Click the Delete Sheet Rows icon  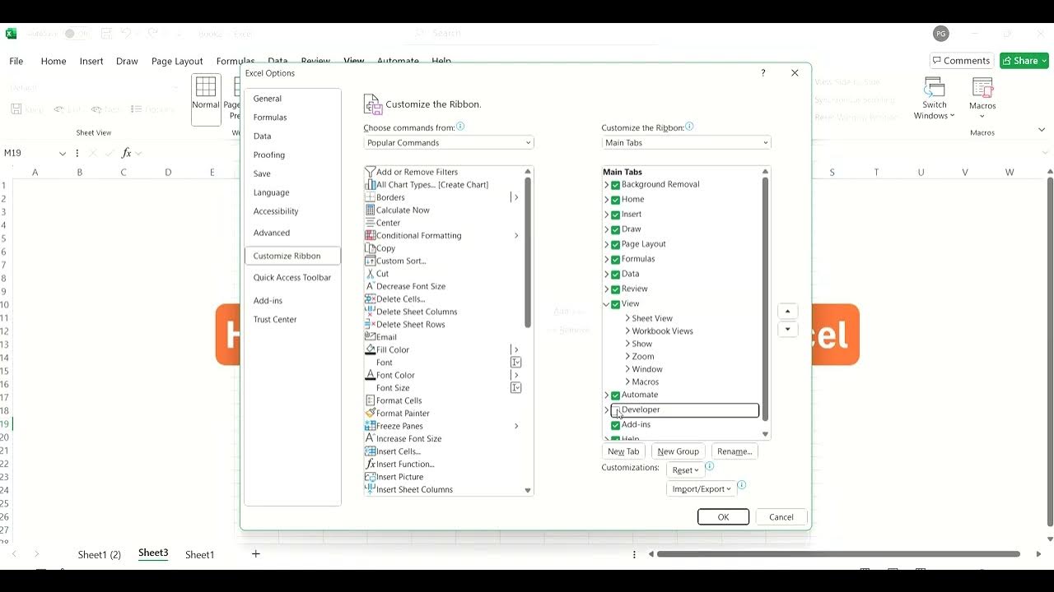370,324
